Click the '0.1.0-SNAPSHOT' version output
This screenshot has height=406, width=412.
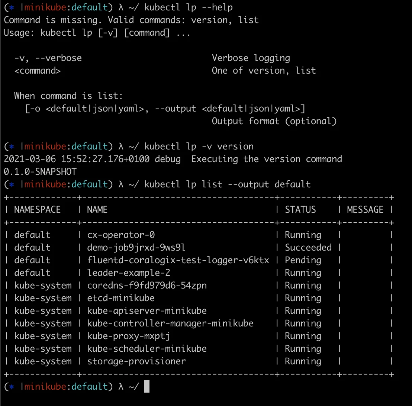click(x=40, y=172)
